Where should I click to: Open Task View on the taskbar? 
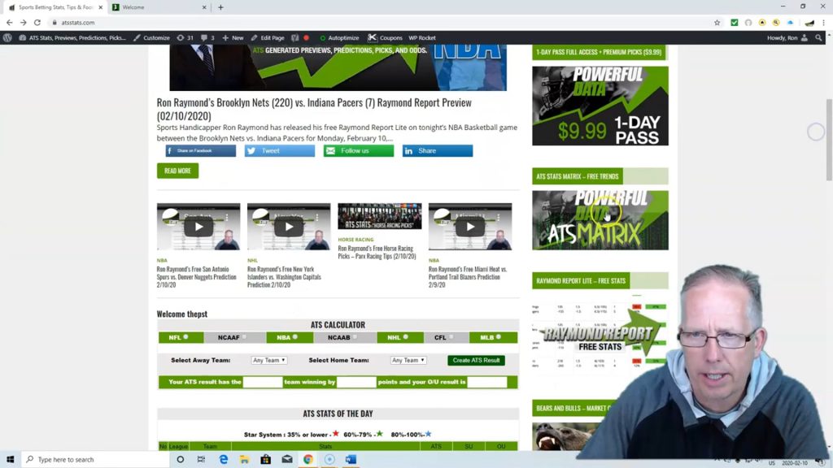point(201,459)
